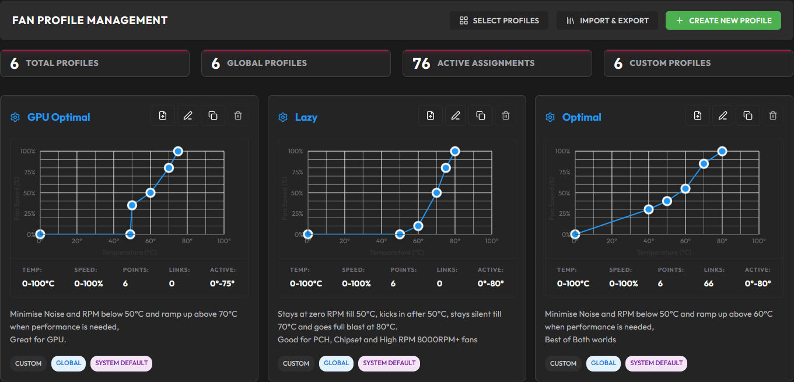Edit the GPU Optimal profile with pencil icon

click(188, 115)
